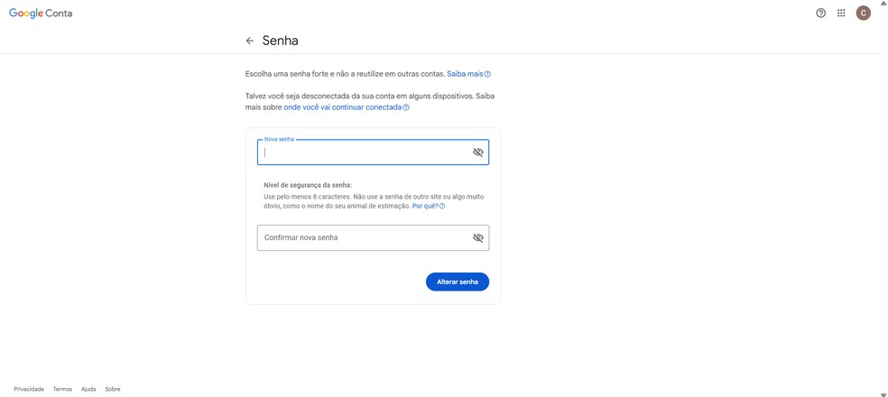The width and height of the screenshot is (888, 397).
Task: Open the help icon in the top bar
Action: point(820,14)
